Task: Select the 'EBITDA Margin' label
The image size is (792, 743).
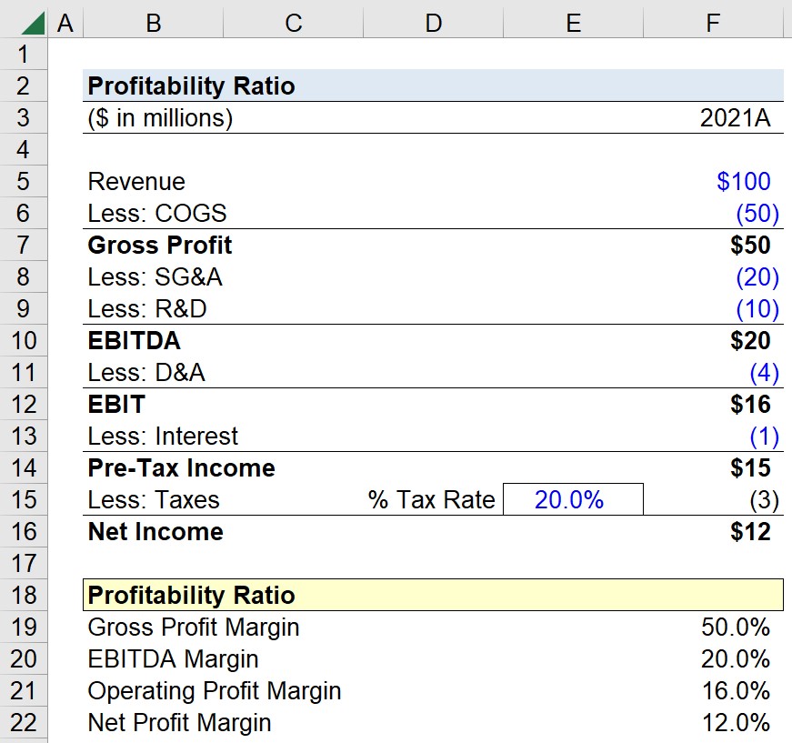Action: (173, 659)
